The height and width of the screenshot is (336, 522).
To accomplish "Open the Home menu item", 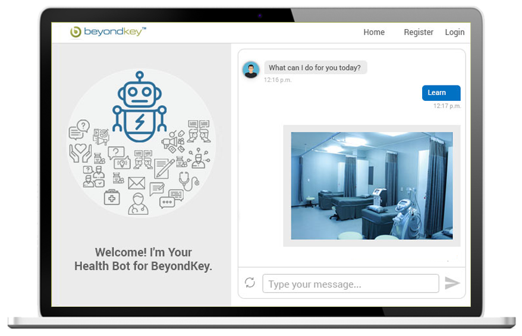I will click(x=374, y=32).
